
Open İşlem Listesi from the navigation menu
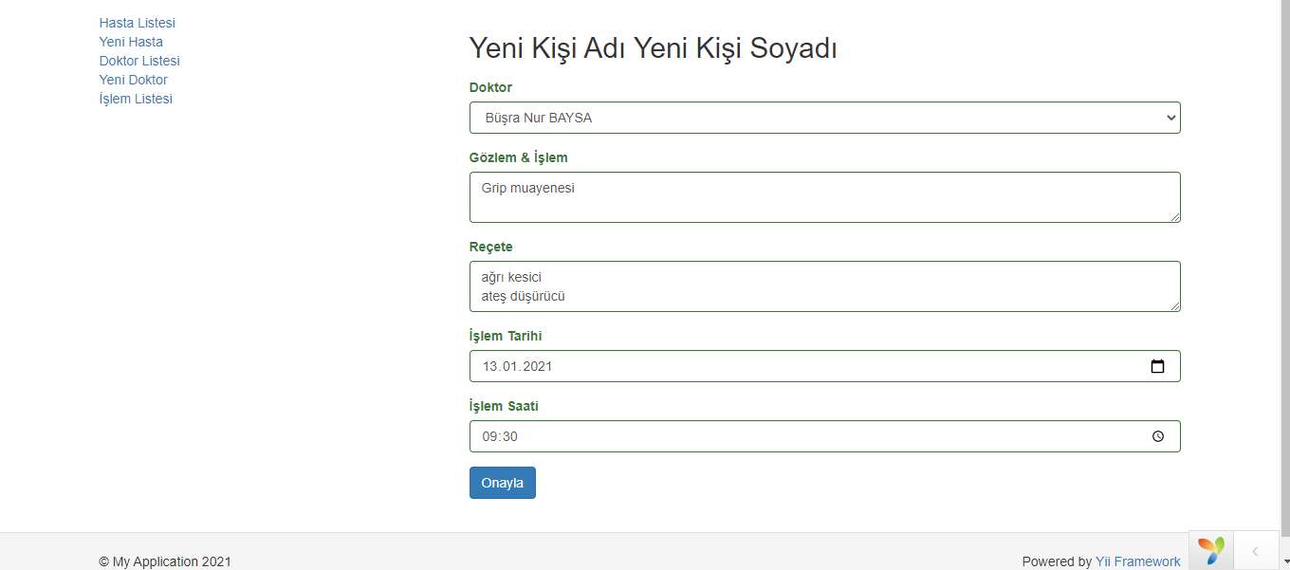(135, 99)
